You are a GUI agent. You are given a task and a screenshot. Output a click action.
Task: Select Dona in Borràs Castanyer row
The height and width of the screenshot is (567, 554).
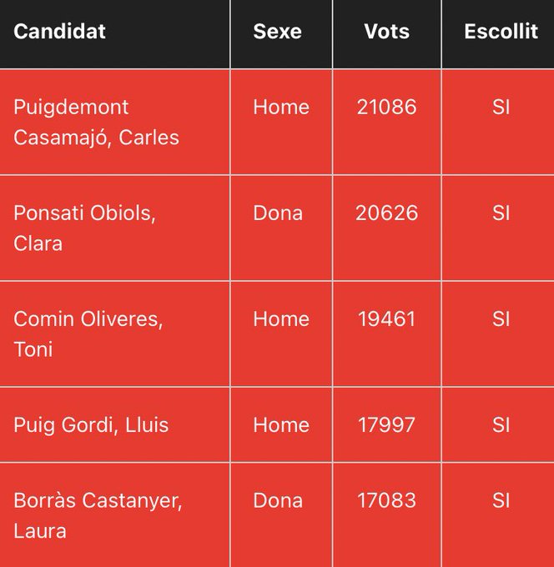(278, 500)
